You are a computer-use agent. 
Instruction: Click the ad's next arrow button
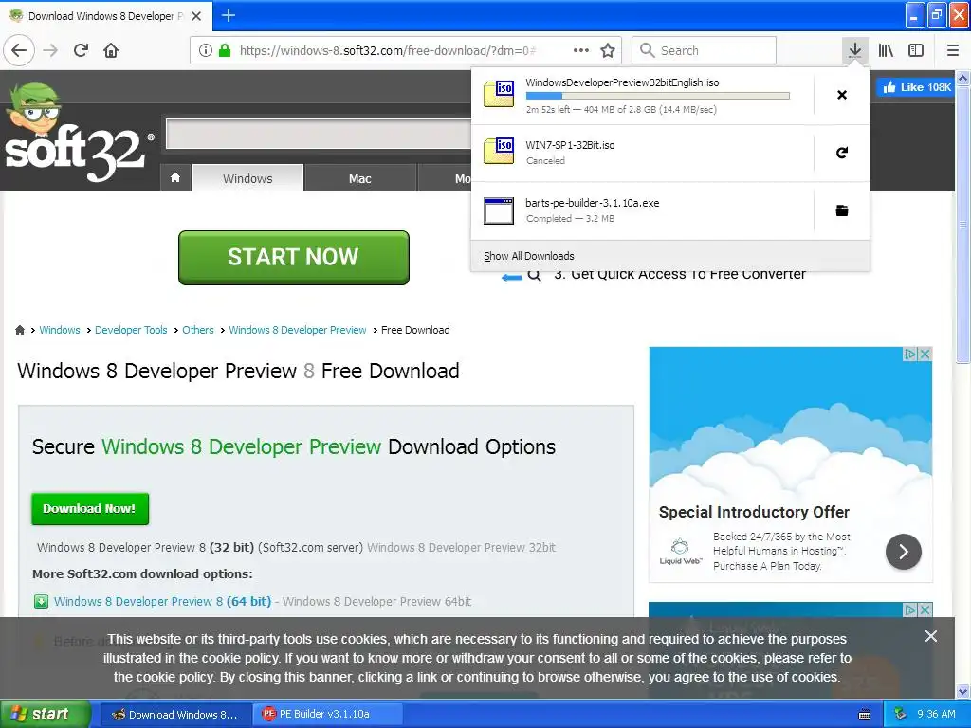click(x=904, y=552)
